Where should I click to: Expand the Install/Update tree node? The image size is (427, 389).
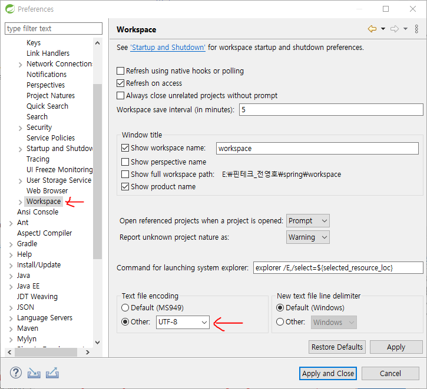(x=11, y=266)
